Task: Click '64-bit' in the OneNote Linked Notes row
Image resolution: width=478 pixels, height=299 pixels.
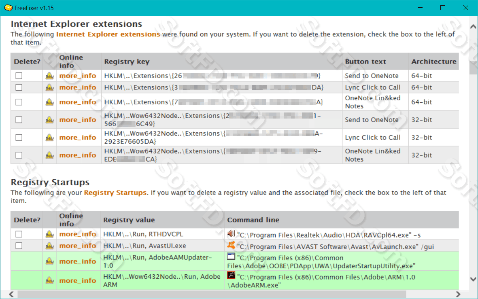Action: 422,102
